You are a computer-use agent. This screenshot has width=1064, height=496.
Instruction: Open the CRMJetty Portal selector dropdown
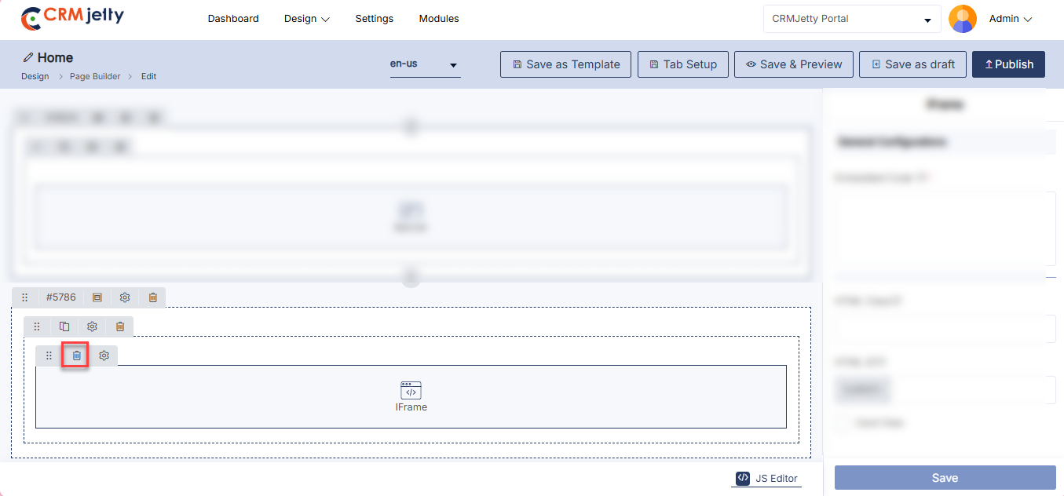pyautogui.click(x=851, y=19)
